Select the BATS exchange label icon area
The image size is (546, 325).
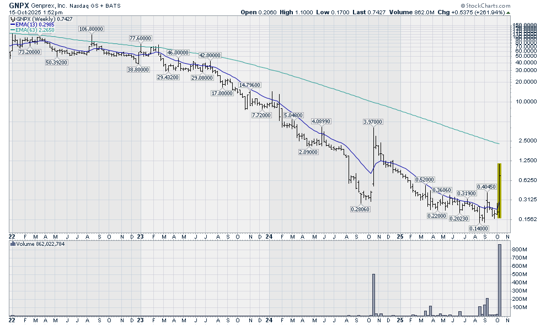click(114, 5)
